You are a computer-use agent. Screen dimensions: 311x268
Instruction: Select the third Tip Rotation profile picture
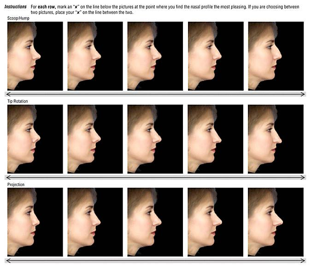(x=155, y=139)
